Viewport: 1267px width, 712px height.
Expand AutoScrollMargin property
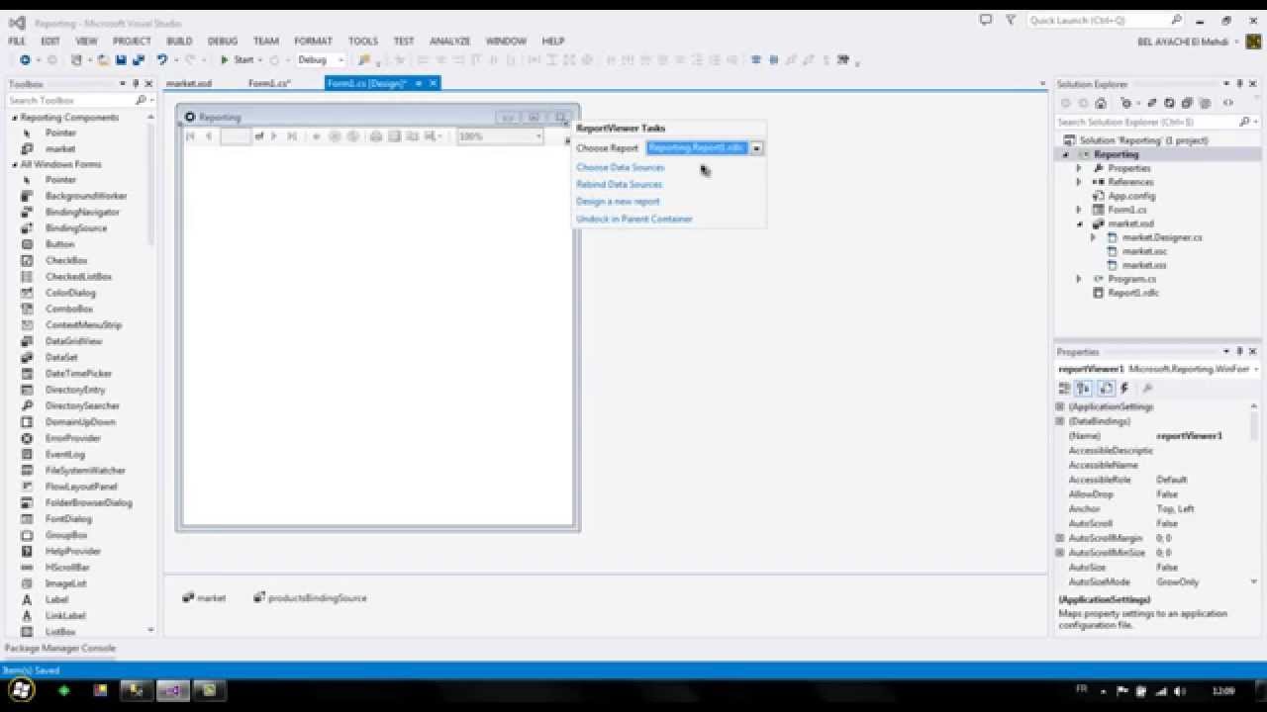coord(1060,538)
